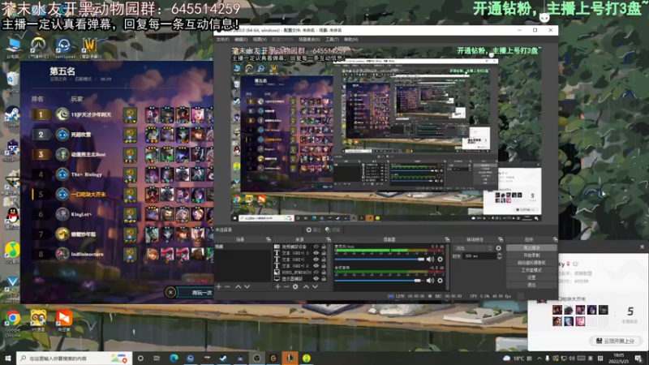Decrease transition duration with down arrow
The height and width of the screenshot is (365, 649).
click(x=499, y=258)
